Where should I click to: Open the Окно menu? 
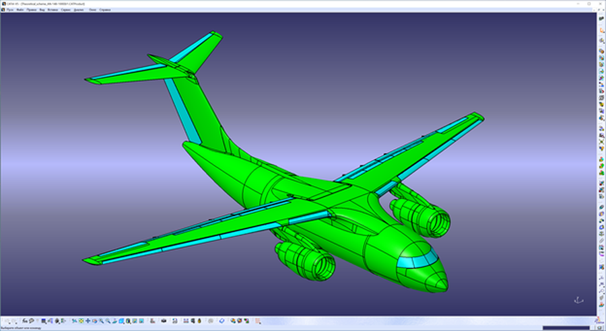pyautogui.click(x=93, y=9)
